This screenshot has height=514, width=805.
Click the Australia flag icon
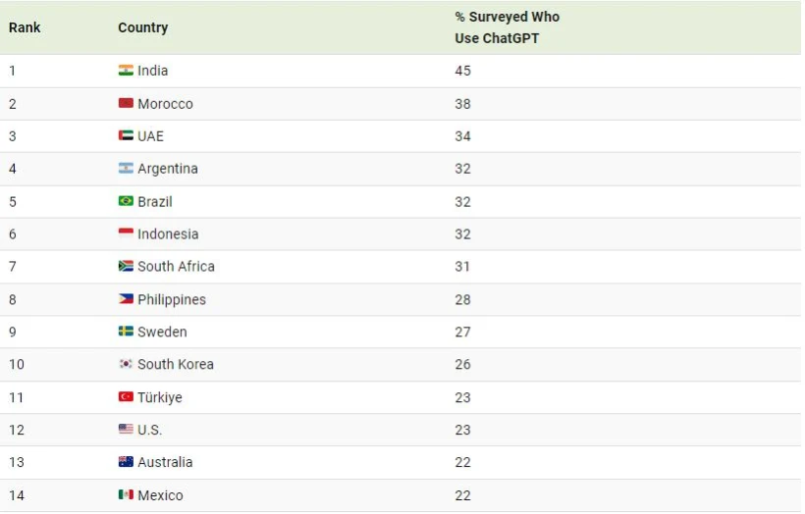tap(126, 462)
